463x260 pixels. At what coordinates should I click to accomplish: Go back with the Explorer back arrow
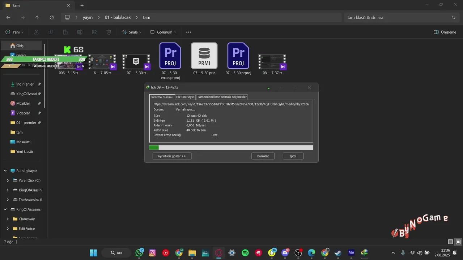[8, 17]
